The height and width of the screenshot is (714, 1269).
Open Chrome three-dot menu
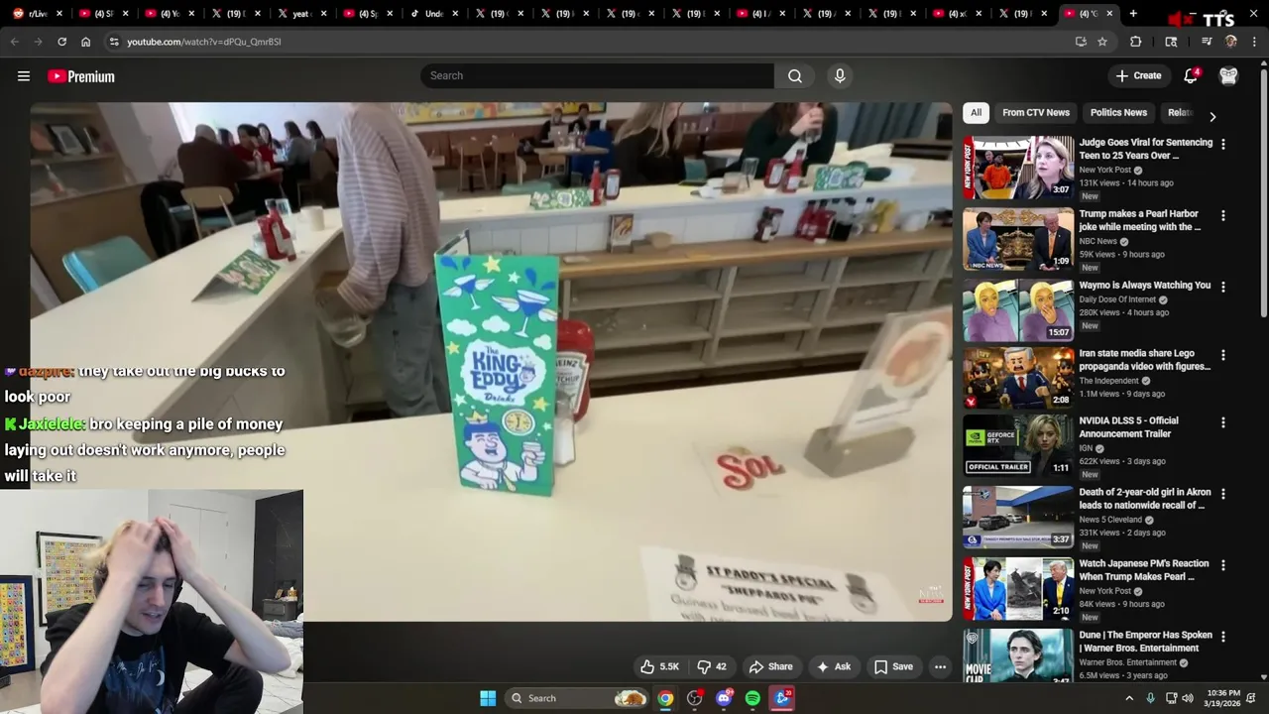coord(1254,42)
